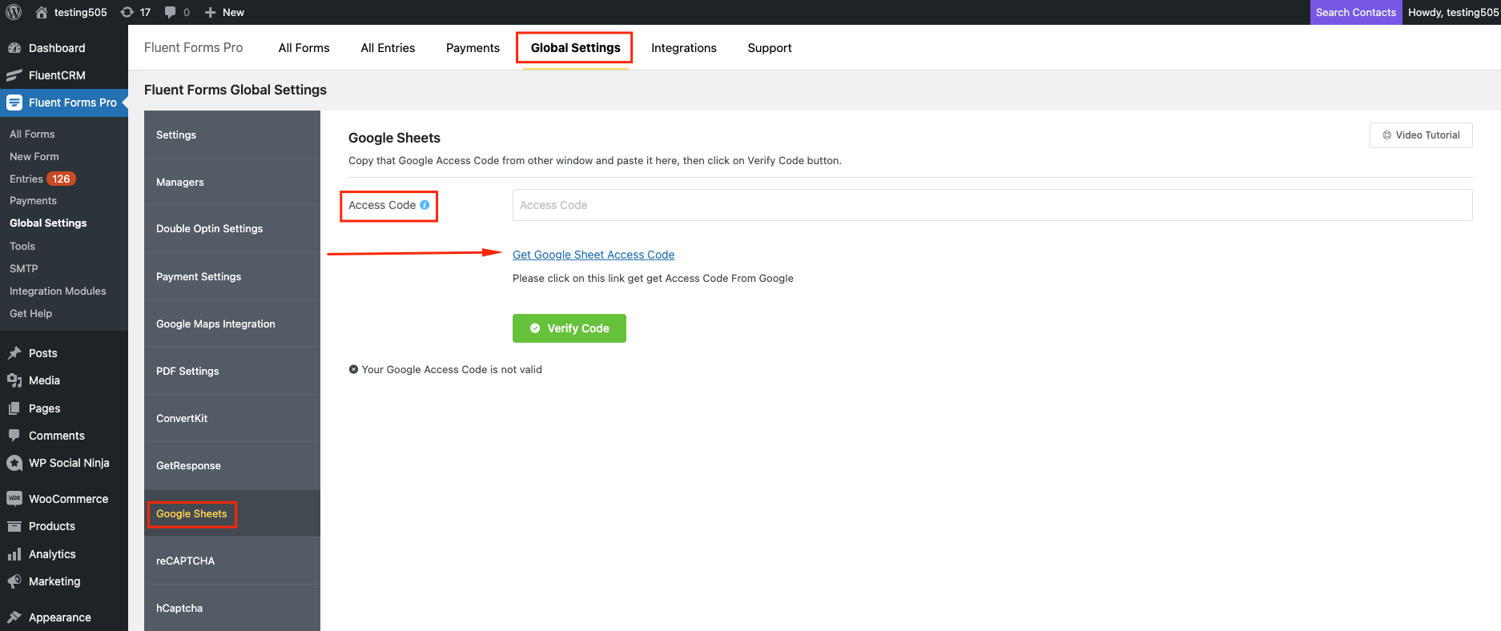Click the Posts pin icon
Image resolution: width=1501 pixels, height=631 pixels.
(14, 353)
